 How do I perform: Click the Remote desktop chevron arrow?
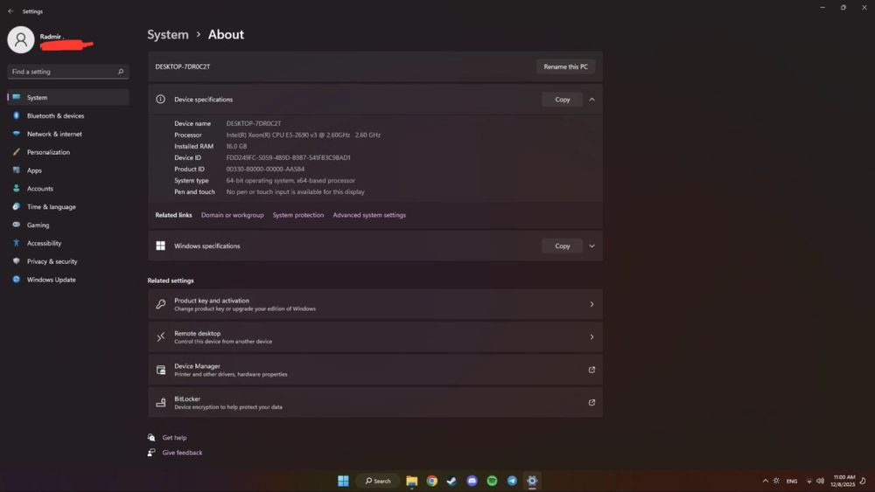[591, 337]
